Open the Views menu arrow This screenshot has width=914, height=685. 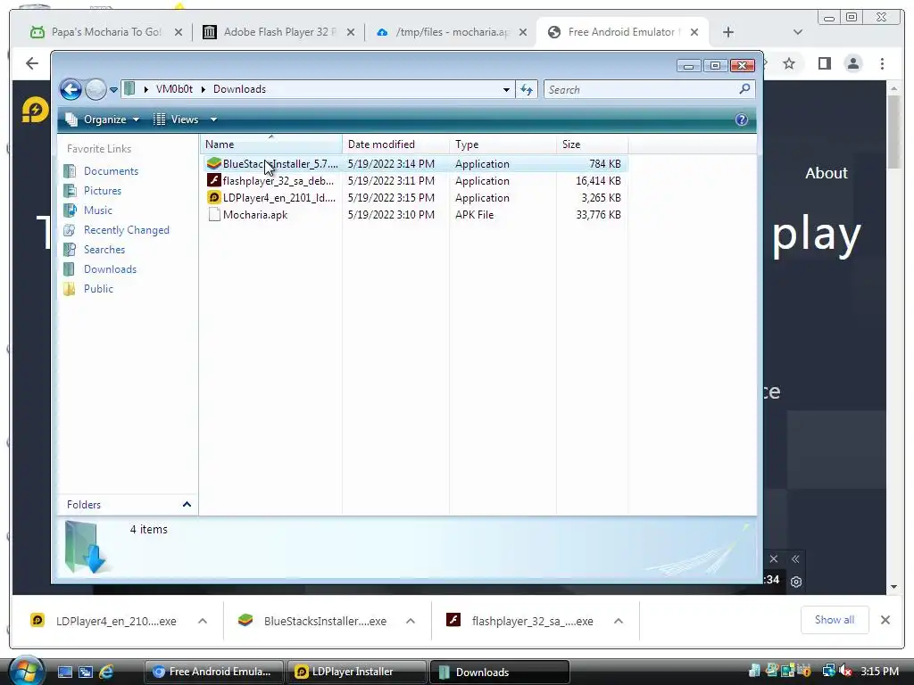click(x=213, y=120)
